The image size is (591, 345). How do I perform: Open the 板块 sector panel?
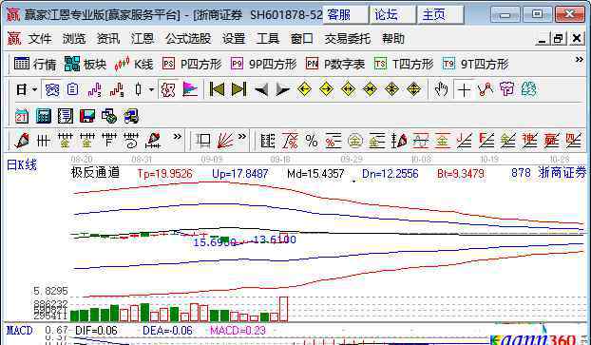86,64
